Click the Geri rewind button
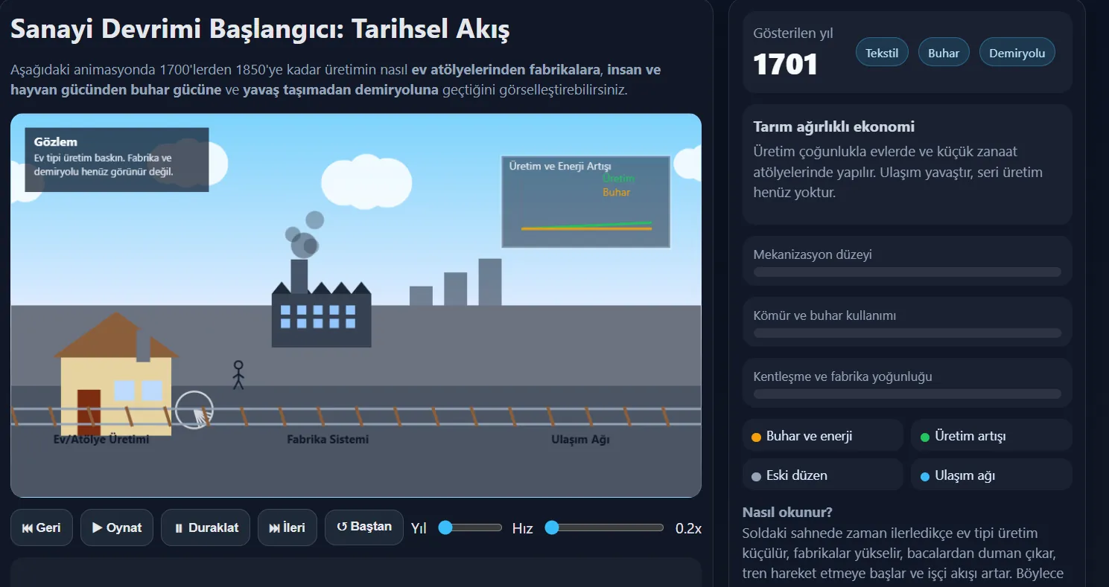 click(x=41, y=527)
